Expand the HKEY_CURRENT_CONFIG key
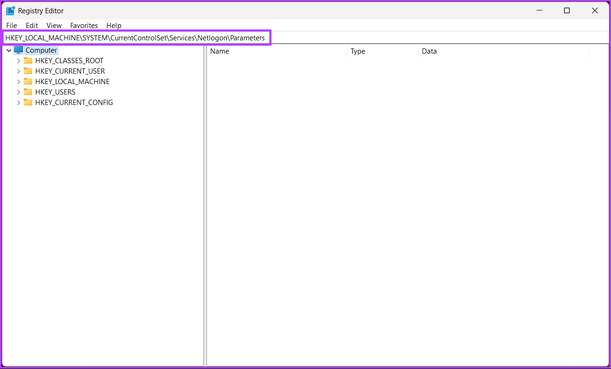Image resolution: width=611 pixels, height=369 pixels. coord(19,103)
